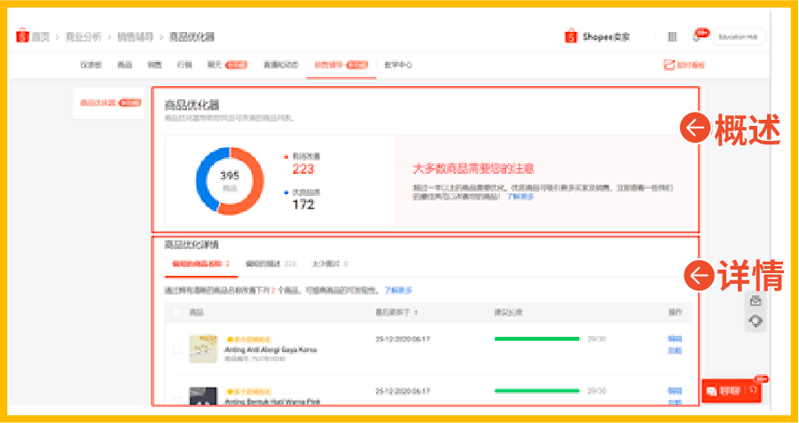This screenshot has width=799, height=423.
Task: Select 商品优化器 in the left sidebar
Action: [x=110, y=103]
